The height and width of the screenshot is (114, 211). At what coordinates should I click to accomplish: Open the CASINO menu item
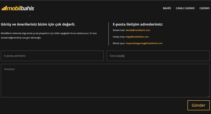coord(204,8)
